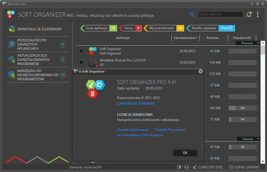
Task: Click the 3% popularity bar
Action: (242, 108)
